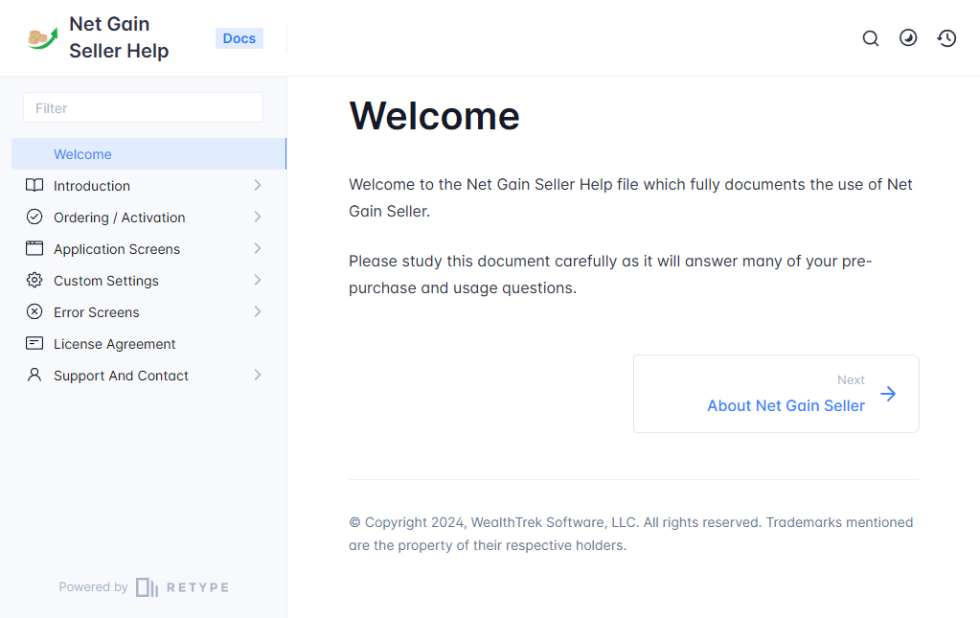
Task: Expand the Ordering / Activation chevron
Action: 258,217
